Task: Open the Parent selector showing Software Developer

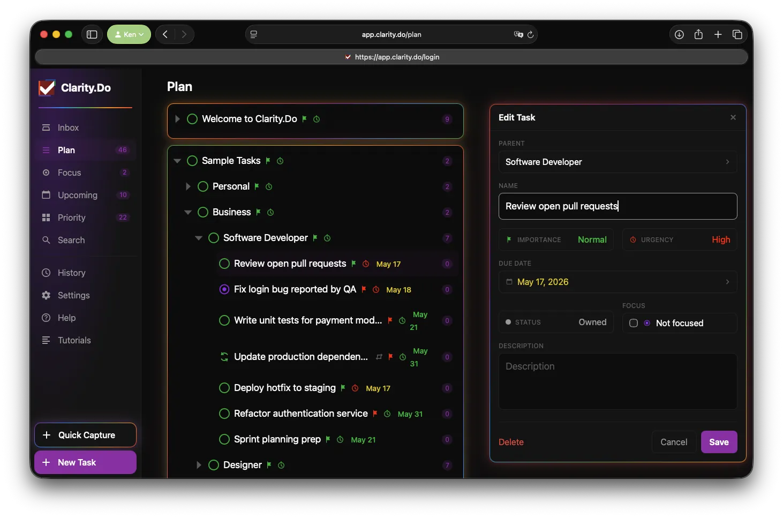Action: (x=618, y=162)
